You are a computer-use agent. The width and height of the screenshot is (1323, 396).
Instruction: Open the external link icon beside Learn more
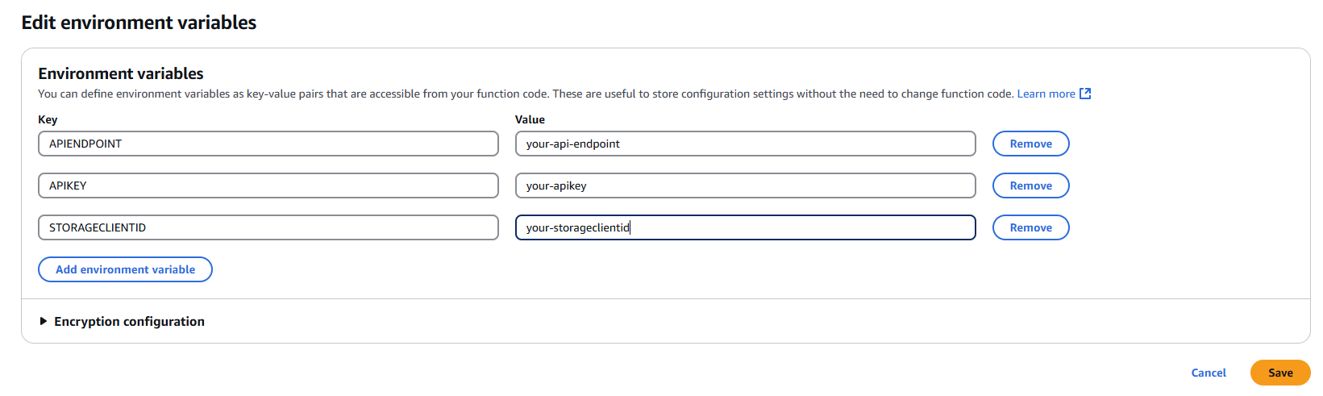coord(1085,94)
